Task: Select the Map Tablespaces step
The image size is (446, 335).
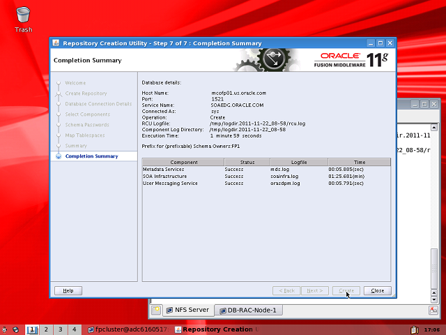Action: pyautogui.click(x=85, y=135)
